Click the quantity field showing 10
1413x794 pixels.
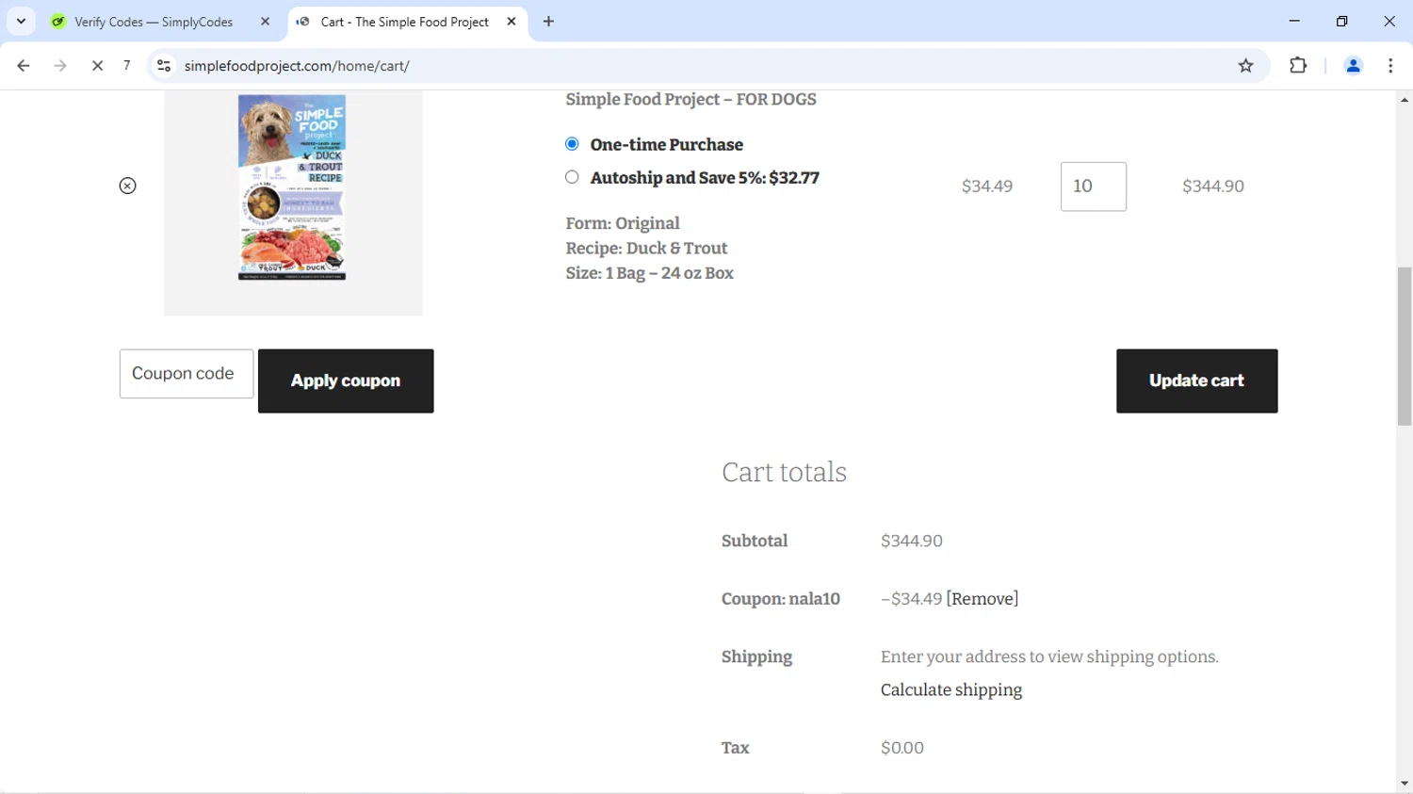click(1094, 186)
